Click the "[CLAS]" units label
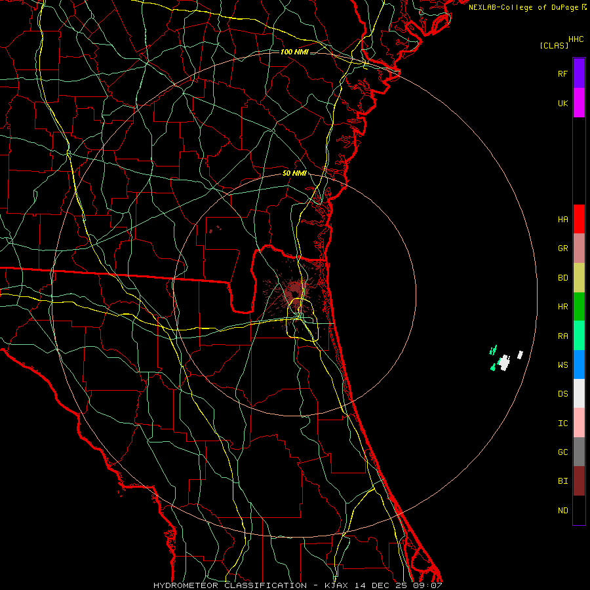 [554, 45]
